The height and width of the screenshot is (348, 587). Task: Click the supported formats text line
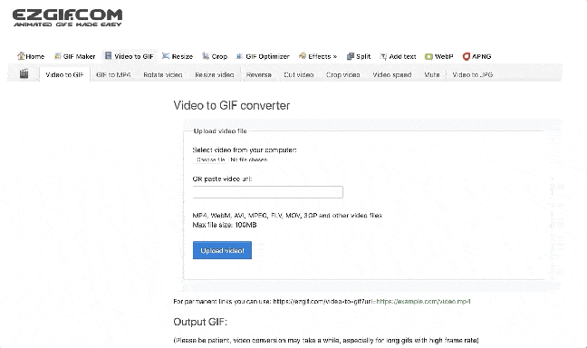[x=287, y=216]
